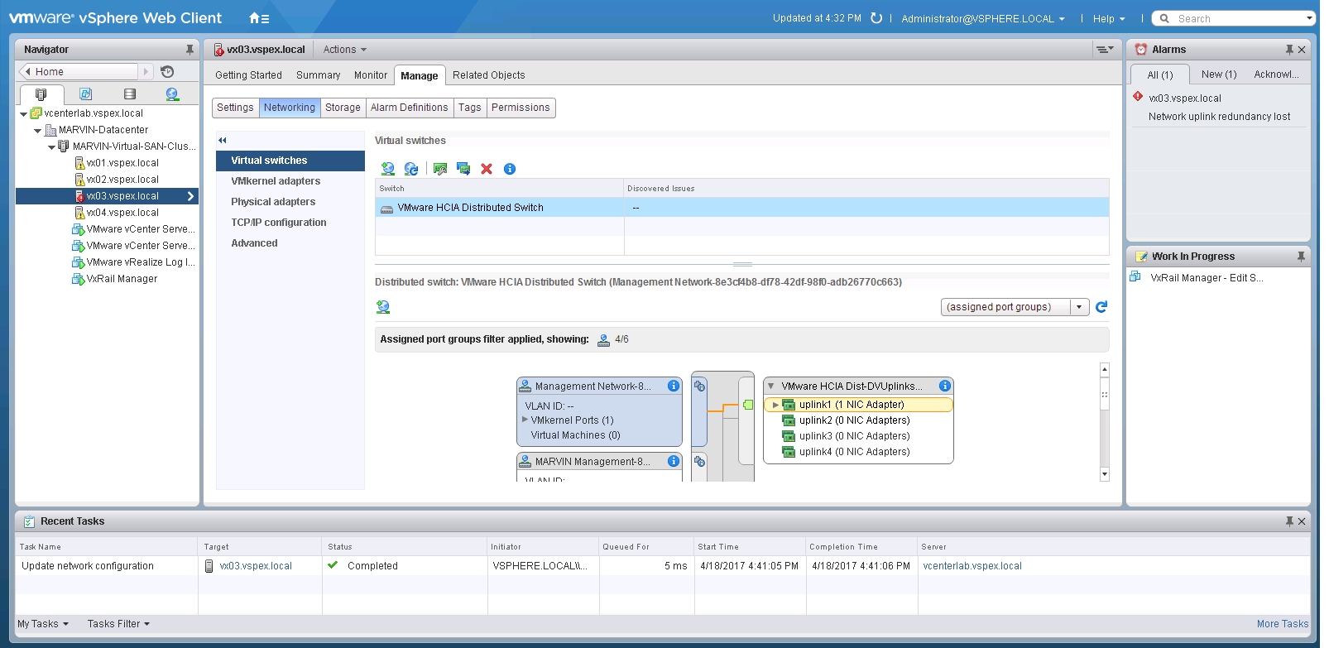
Task: Pin the Navigator panel
Action: coord(190,50)
